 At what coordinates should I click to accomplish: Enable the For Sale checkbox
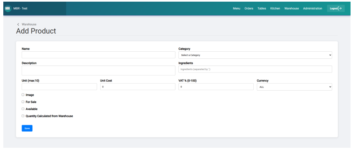click(23, 102)
